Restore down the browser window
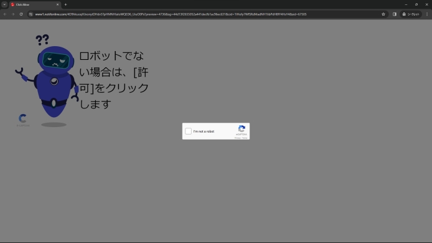This screenshot has width=432, height=243. click(x=416, y=5)
